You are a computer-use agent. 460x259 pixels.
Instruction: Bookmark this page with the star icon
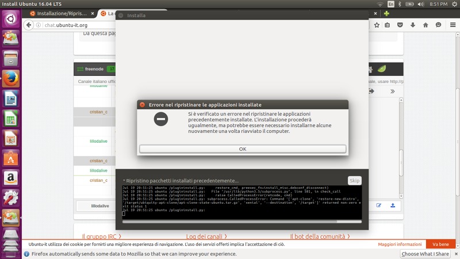pos(377,25)
